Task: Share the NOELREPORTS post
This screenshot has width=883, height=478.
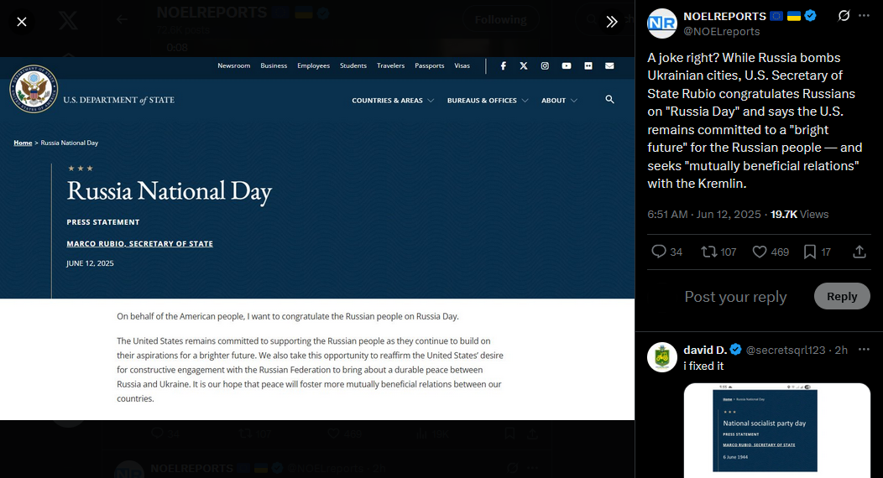Action: pos(859,252)
